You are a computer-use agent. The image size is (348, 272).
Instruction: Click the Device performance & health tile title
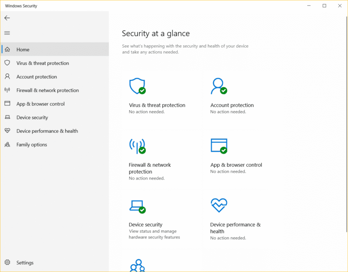[x=236, y=228]
